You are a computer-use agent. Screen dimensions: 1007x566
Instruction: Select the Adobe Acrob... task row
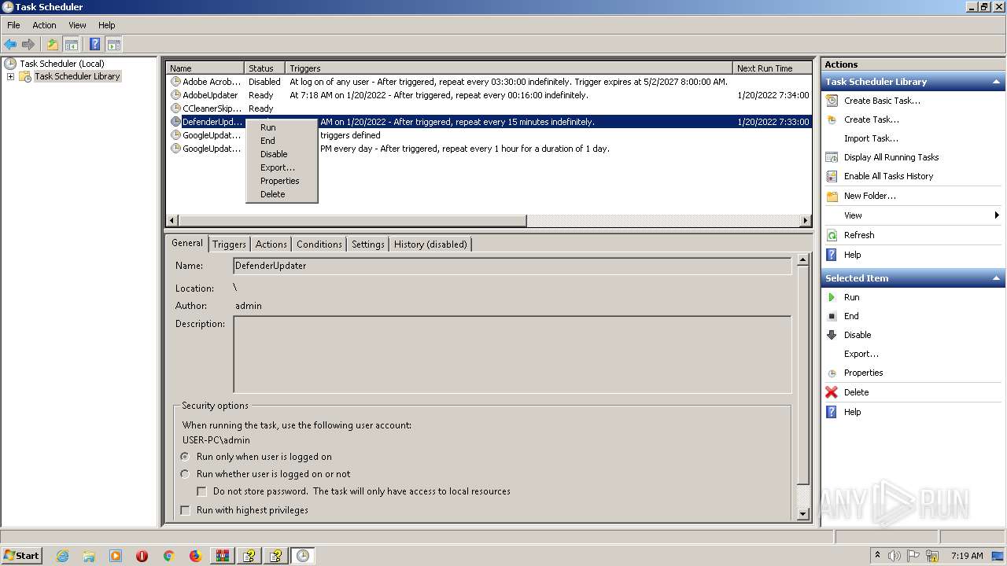pos(489,82)
